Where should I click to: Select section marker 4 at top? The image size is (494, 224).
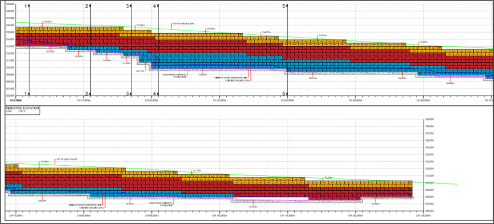(154, 6)
